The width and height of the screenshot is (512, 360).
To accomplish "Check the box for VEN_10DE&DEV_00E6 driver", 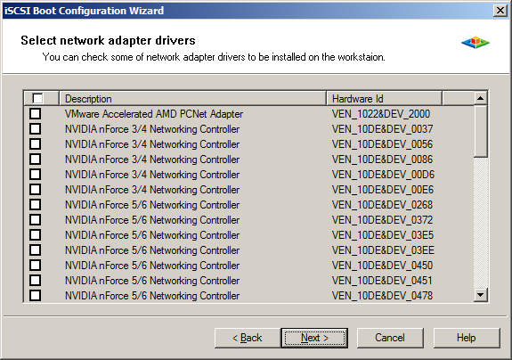I will click(36, 190).
